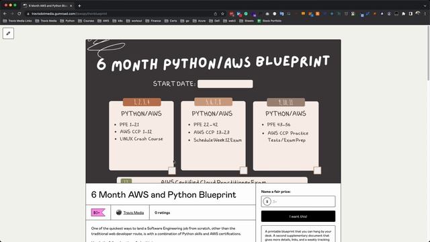430x242 pixels.
Task: Open a new browser tab
Action: [x=79, y=5]
